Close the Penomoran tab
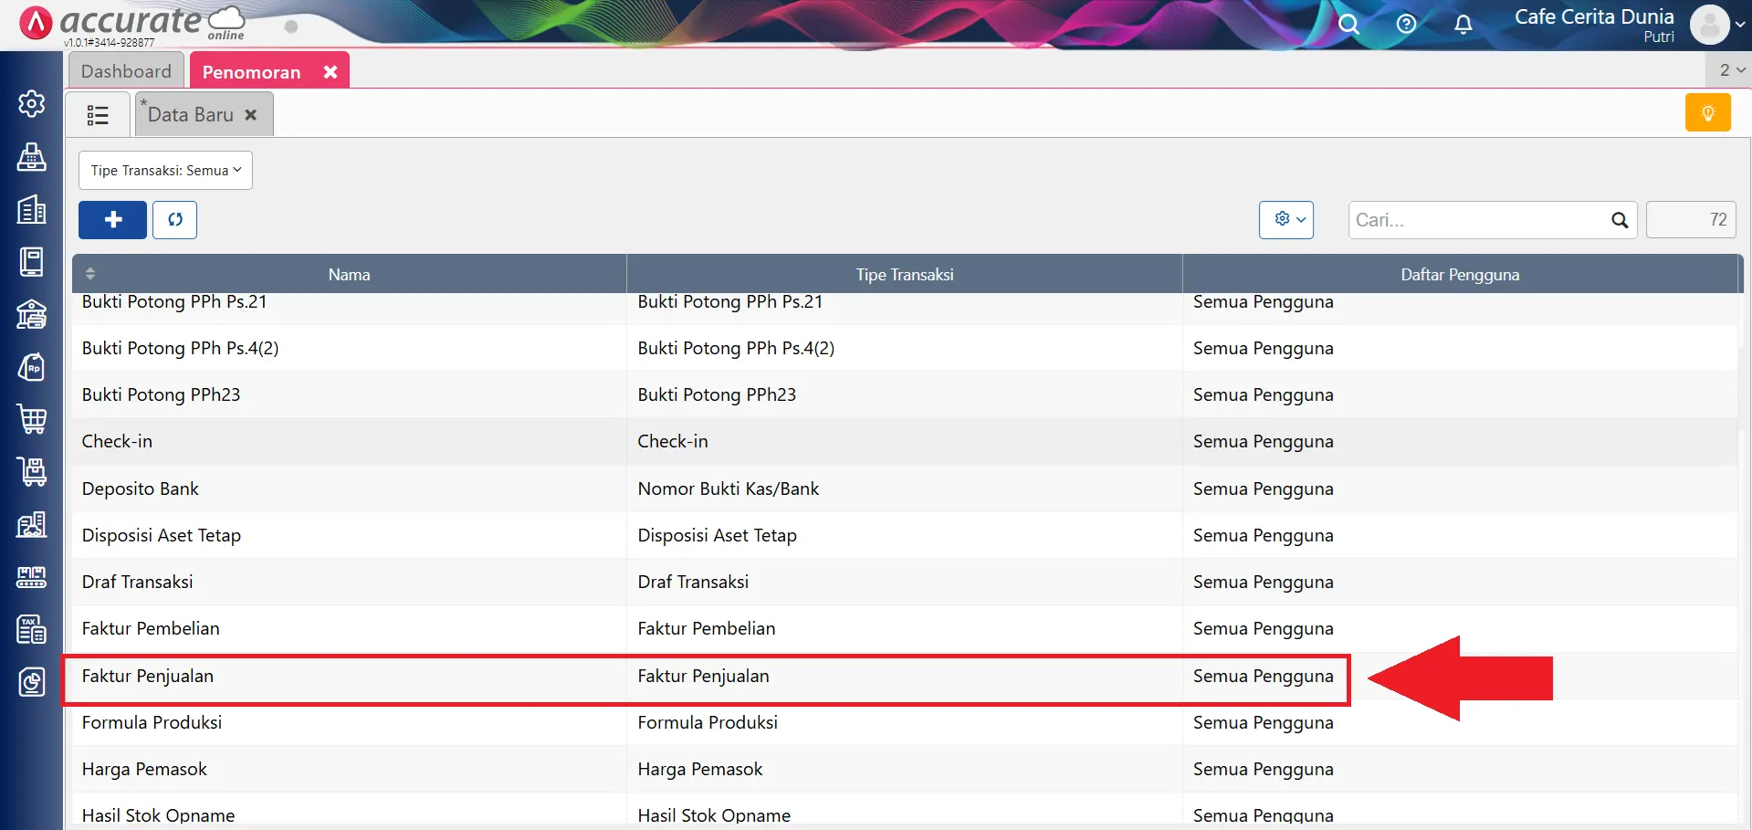The image size is (1752, 830). coord(330,71)
